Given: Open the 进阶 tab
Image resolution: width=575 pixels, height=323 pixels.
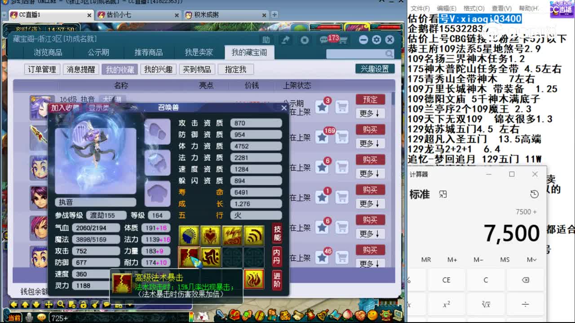Looking at the screenshot, I should click(277, 280).
